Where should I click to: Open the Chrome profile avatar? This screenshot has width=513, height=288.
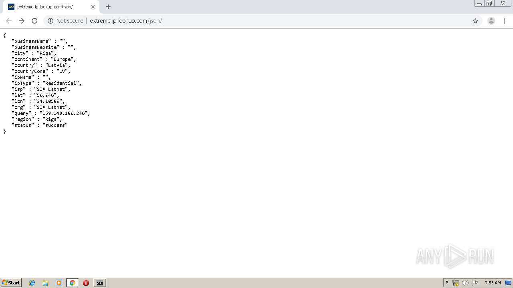click(x=491, y=21)
